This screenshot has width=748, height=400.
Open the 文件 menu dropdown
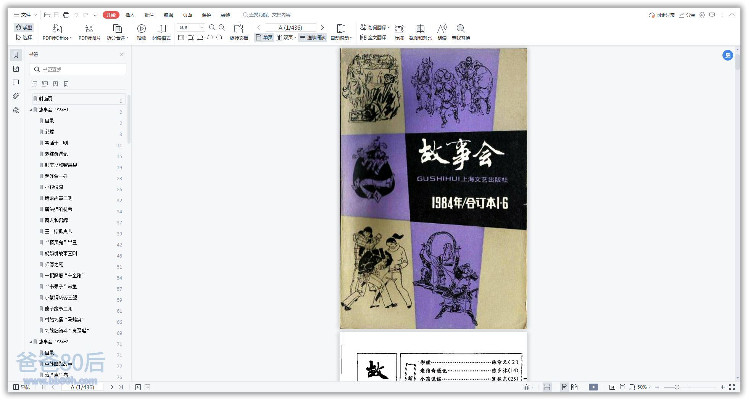25,15
